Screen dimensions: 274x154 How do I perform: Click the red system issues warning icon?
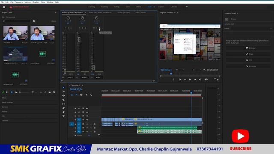click(11, 7)
